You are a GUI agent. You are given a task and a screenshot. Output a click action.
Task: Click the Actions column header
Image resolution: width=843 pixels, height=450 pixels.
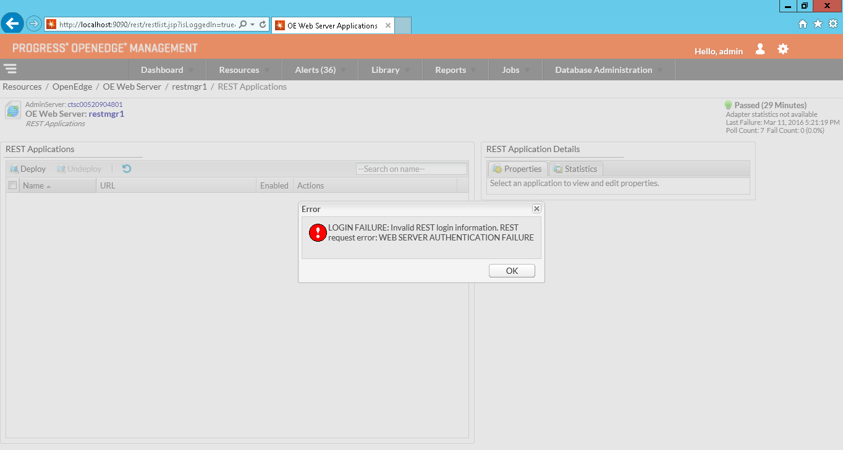[x=375, y=185]
